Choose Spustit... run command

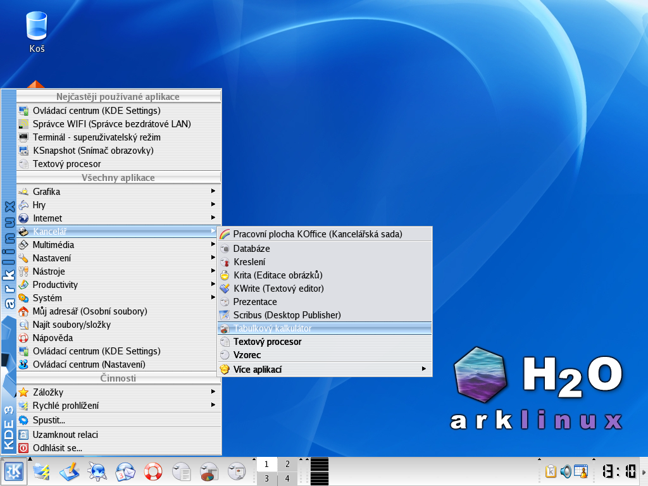tap(118, 420)
